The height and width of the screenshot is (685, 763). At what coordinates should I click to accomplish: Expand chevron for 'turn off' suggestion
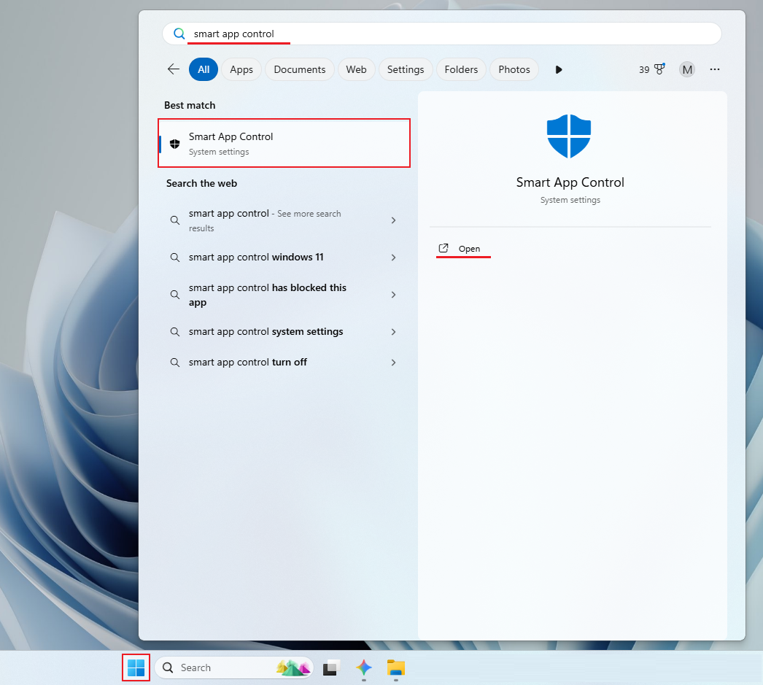[393, 363]
